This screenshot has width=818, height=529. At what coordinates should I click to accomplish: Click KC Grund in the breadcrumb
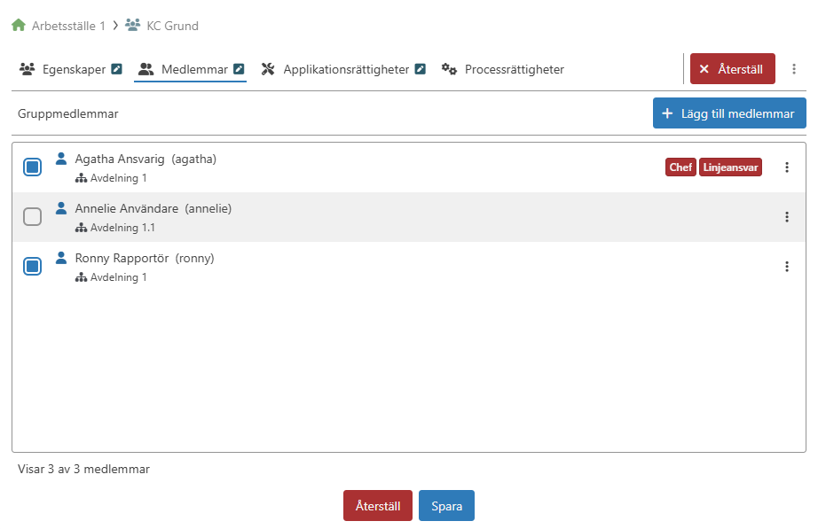pos(173,26)
